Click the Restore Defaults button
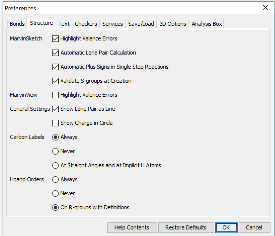This screenshot has width=275, height=236. (x=186, y=228)
